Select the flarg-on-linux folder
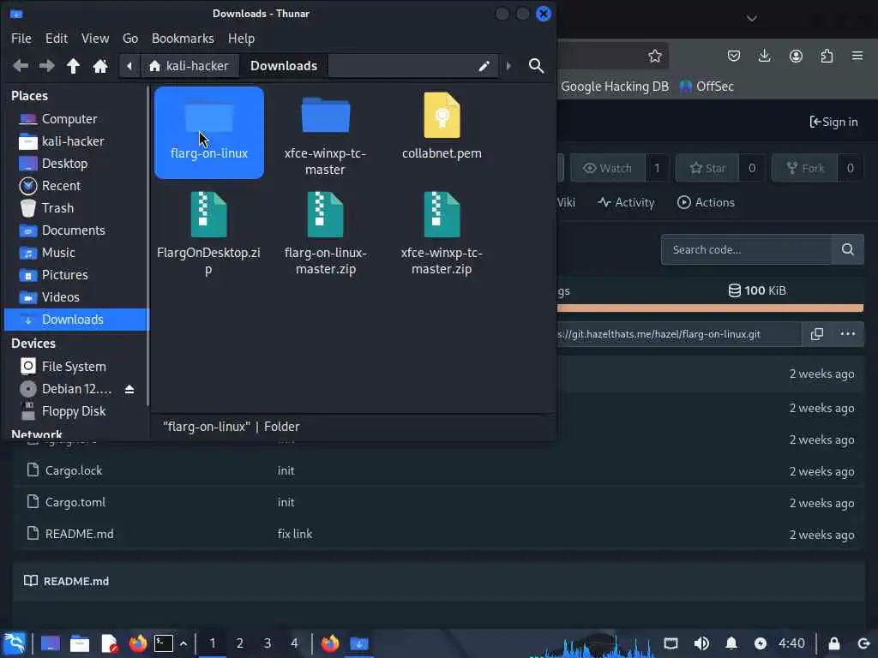 click(209, 132)
